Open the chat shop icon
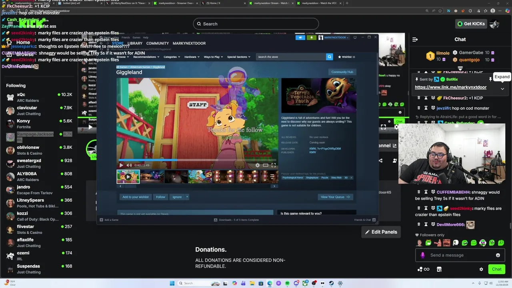This screenshot has height=288, width=512. coord(439,269)
